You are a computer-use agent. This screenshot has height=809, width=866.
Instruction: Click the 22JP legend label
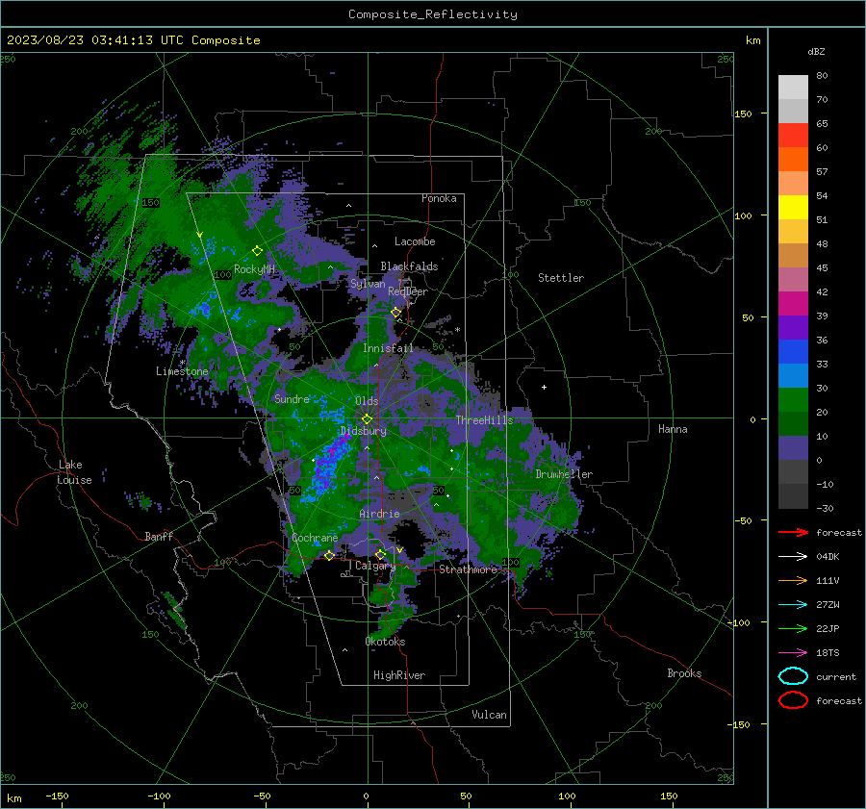coord(828,628)
